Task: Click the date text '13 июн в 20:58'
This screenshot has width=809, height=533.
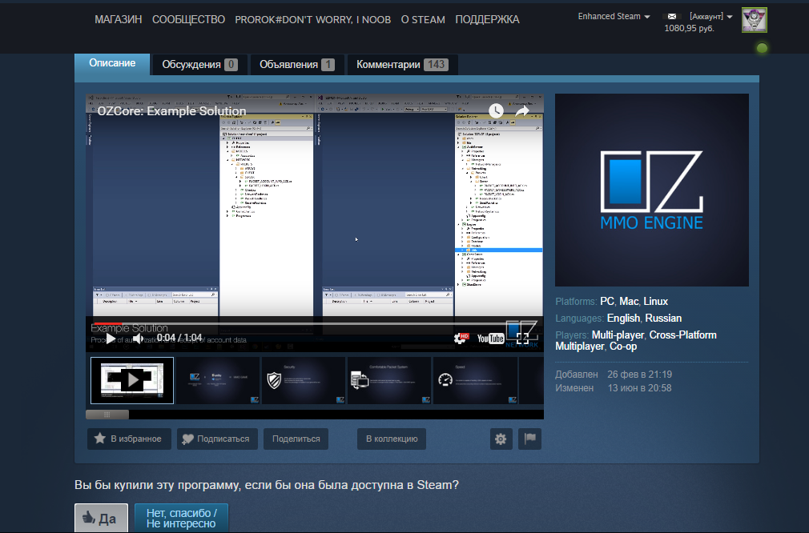Action: pos(639,388)
